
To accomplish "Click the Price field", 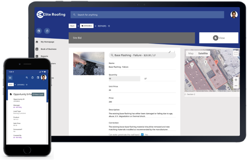I will click(142, 102).
